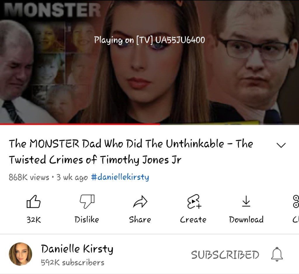Viewport: 299px width, 274px height.
Task: Tap the 32K like count label
Action: tap(34, 220)
